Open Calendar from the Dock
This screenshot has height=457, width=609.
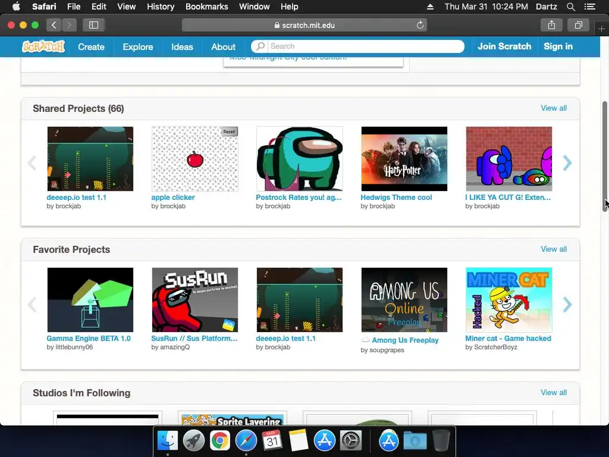(x=272, y=441)
